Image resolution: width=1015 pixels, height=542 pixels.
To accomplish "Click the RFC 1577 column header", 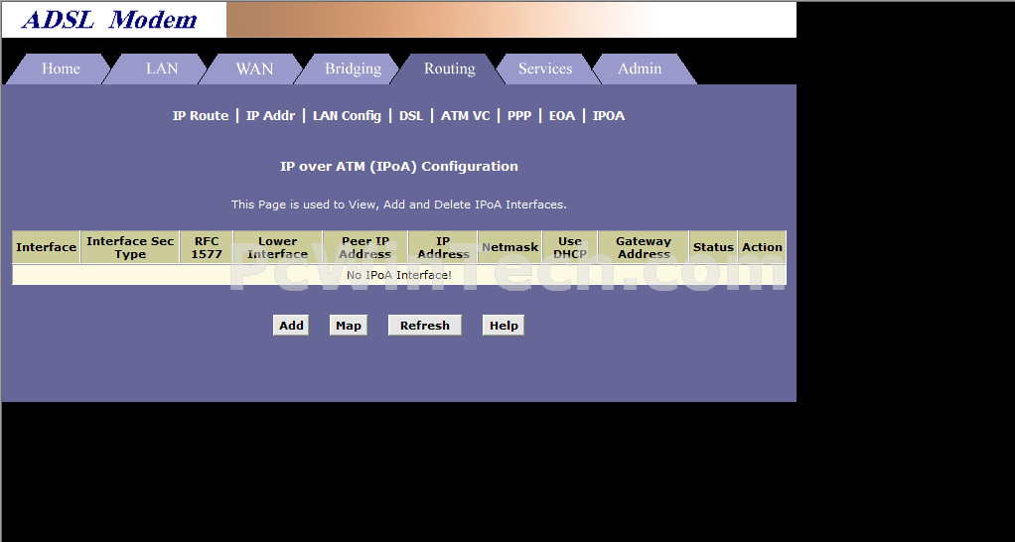I will 207,247.
